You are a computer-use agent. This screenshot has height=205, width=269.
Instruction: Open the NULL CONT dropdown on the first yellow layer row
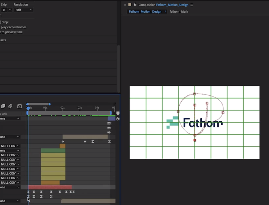(x=10, y=155)
